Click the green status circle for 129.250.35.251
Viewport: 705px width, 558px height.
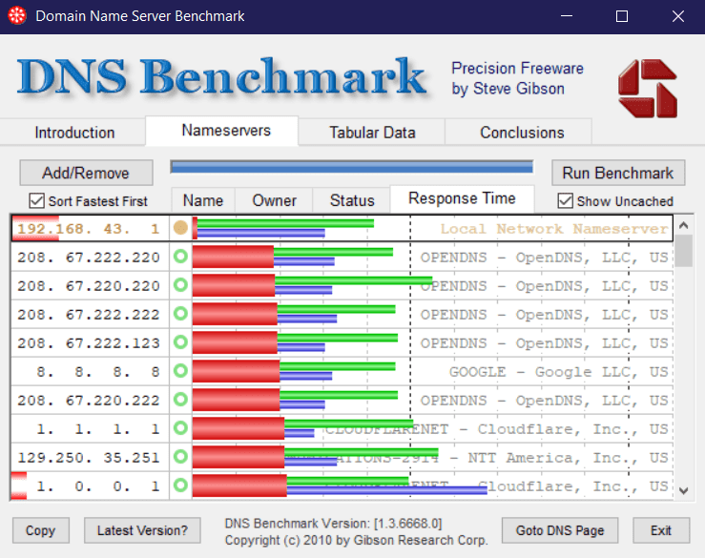180,457
